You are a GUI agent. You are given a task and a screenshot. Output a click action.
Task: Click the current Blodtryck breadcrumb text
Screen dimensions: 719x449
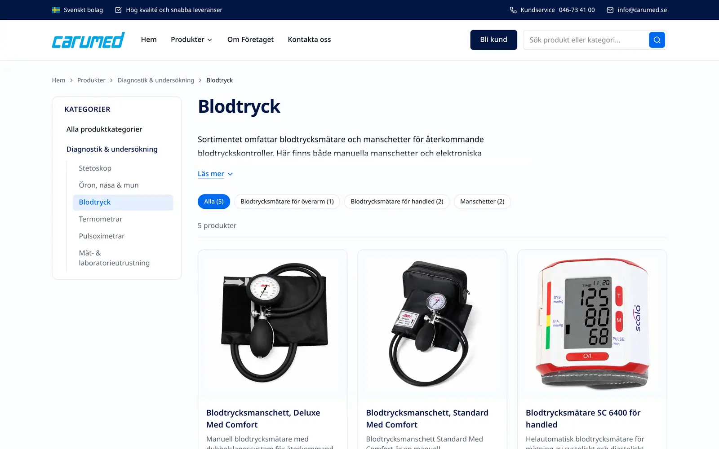coord(219,80)
